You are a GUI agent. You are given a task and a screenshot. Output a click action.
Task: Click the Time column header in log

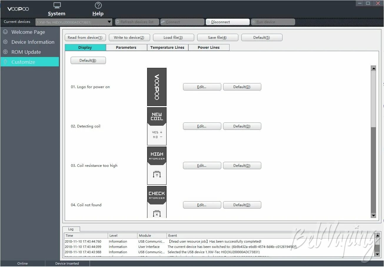point(86,236)
